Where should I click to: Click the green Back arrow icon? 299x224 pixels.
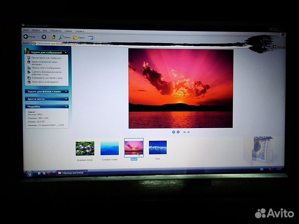pyautogui.click(x=26, y=37)
